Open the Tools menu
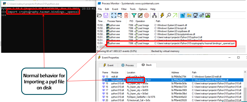Viewport: 247px width, 102px height. [133, 9]
